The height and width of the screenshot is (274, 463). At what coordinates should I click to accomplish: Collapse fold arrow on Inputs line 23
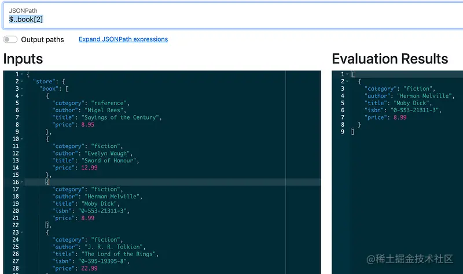click(x=22, y=232)
